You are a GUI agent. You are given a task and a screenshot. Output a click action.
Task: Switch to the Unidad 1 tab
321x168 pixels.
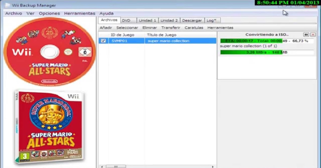click(147, 20)
